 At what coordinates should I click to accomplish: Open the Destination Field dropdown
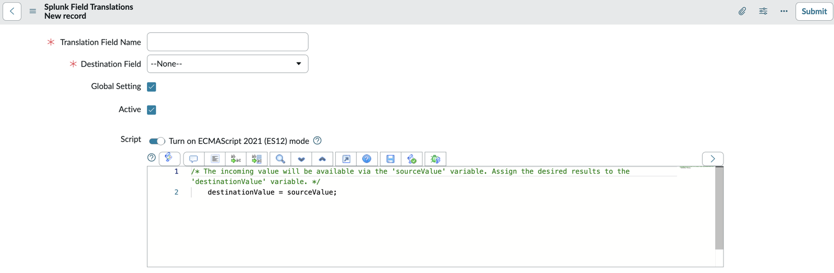coord(228,64)
